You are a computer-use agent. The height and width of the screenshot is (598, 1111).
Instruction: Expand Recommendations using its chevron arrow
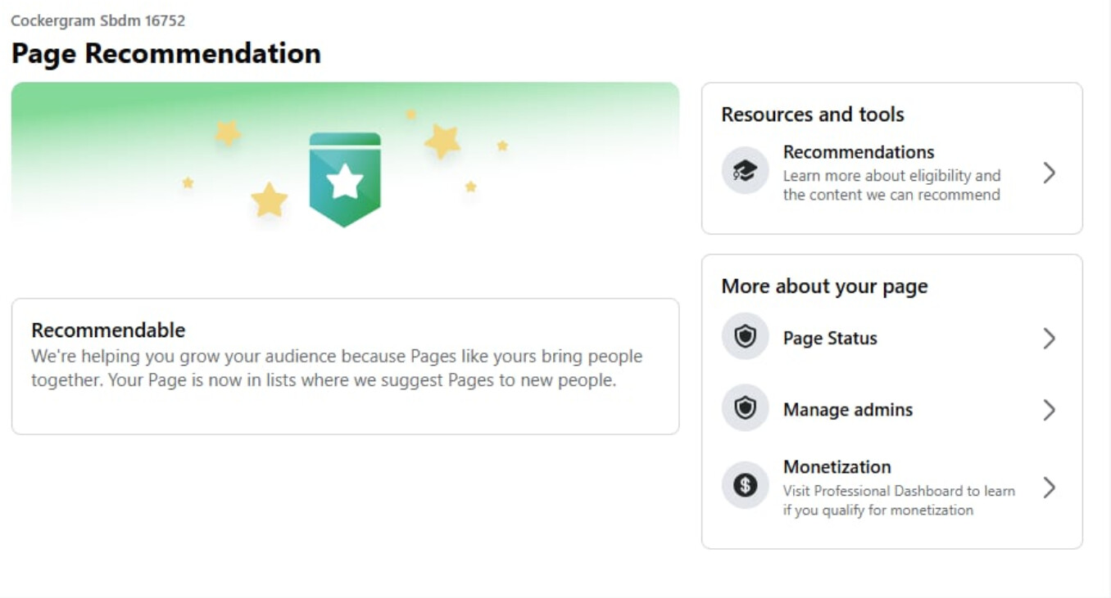[1049, 173]
